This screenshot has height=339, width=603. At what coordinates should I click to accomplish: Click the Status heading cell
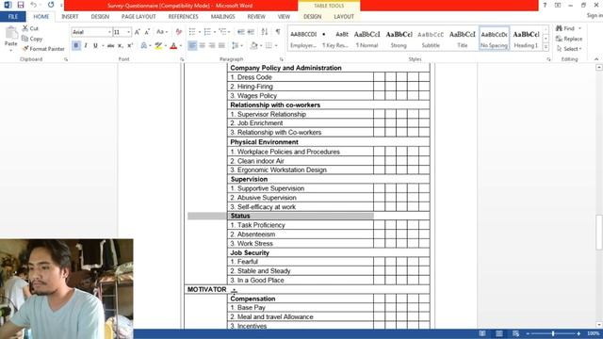[x=301, y=216]
